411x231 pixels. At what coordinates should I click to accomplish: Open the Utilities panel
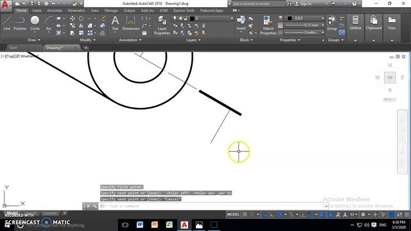(x=355, y=23)
